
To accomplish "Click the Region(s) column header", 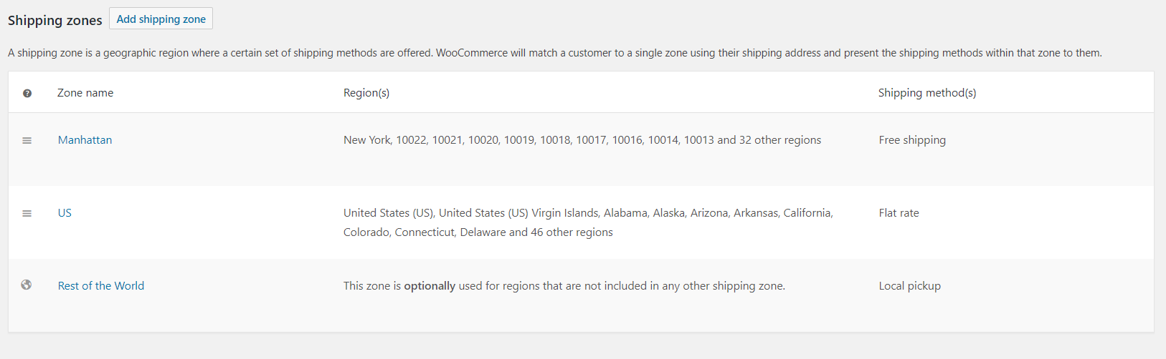I will 366,93.
